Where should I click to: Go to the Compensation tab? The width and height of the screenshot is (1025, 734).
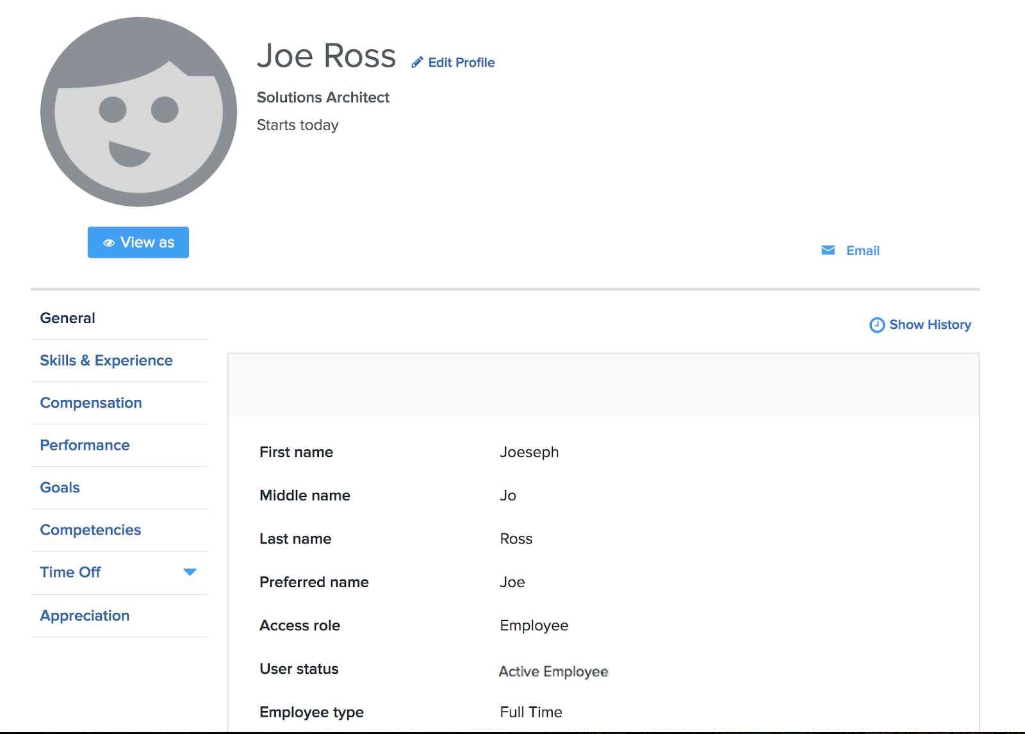tap(91, 403)
